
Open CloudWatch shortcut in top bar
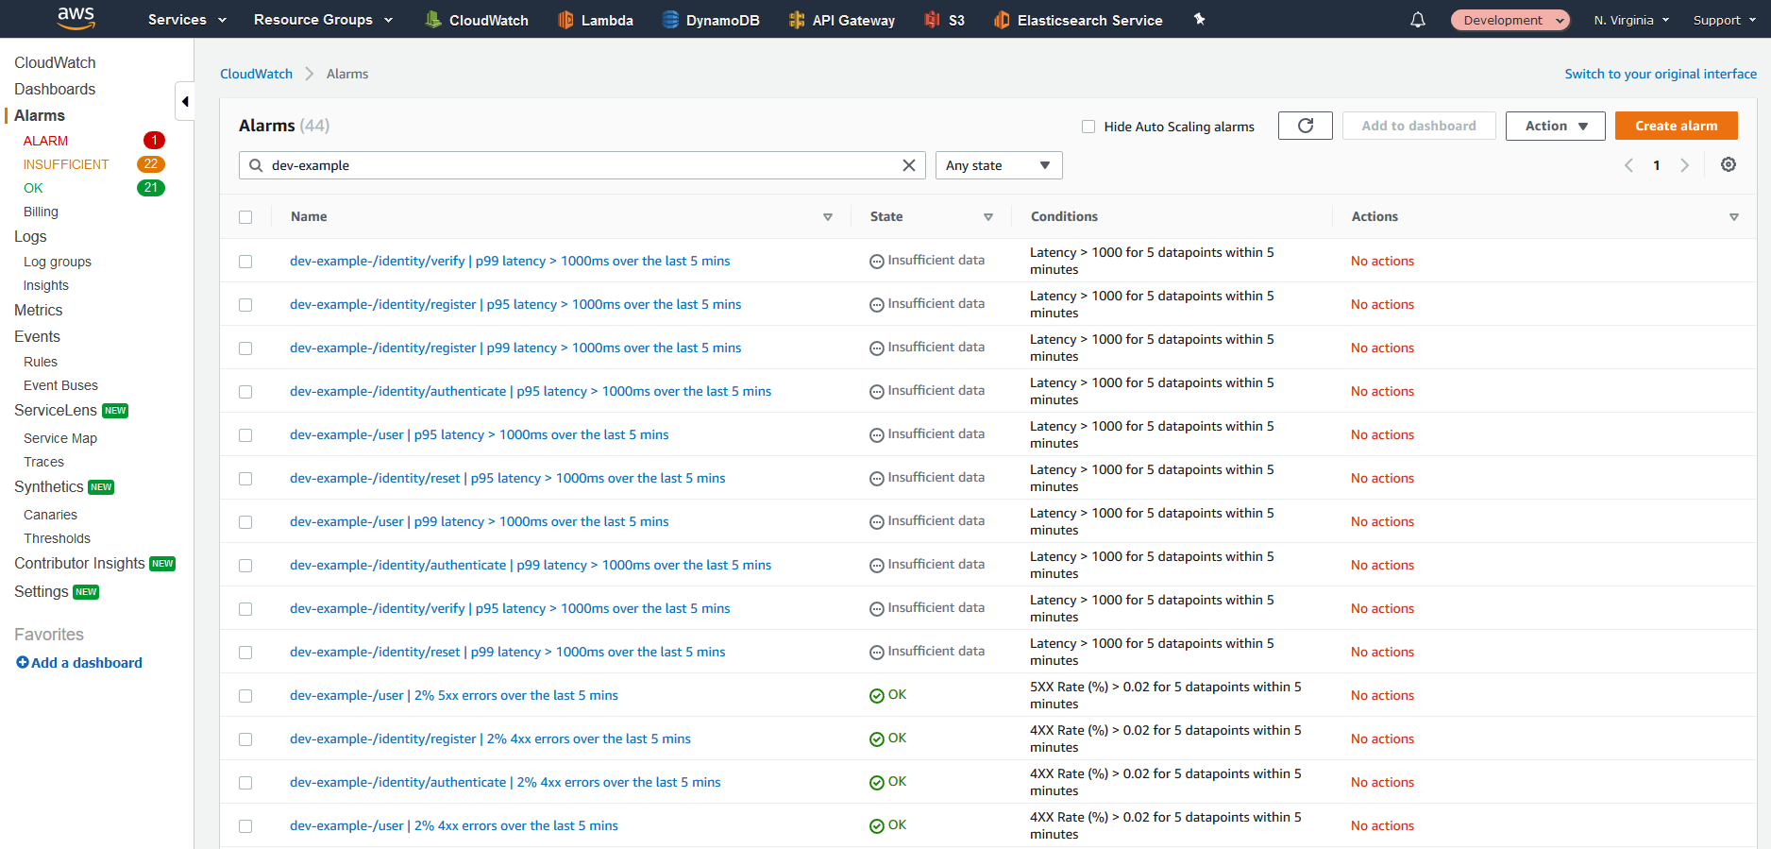[x=477, y=20]
